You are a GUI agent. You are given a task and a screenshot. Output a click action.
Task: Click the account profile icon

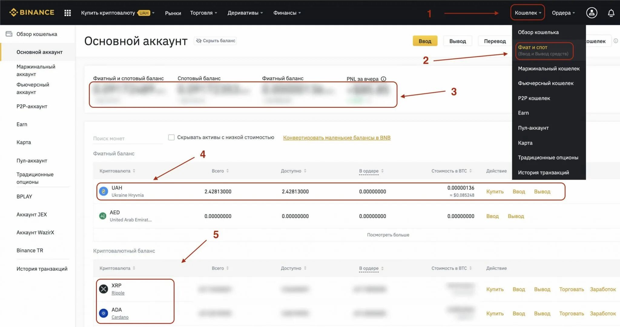tap(591, 12)
